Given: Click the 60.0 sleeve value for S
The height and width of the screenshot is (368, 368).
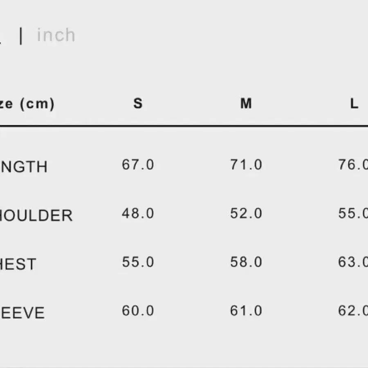Looking at the screenshot, I should coord(138,311).
